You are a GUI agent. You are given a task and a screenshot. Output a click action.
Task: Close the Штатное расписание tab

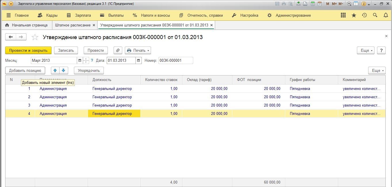coord(93,25)
